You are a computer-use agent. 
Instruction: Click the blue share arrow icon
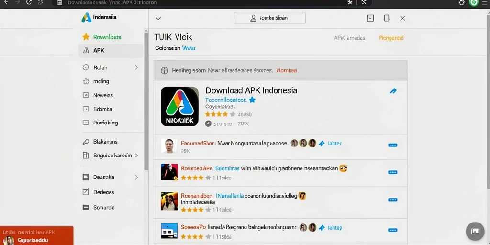point(393,91)
